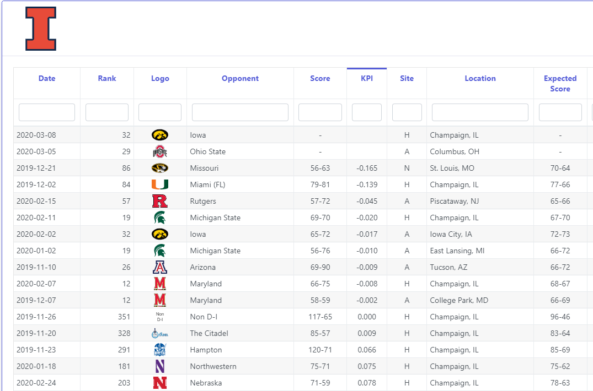The image size is (593, 391).
Task: Click the Hampton logo
Action: [x=160, y=350]
